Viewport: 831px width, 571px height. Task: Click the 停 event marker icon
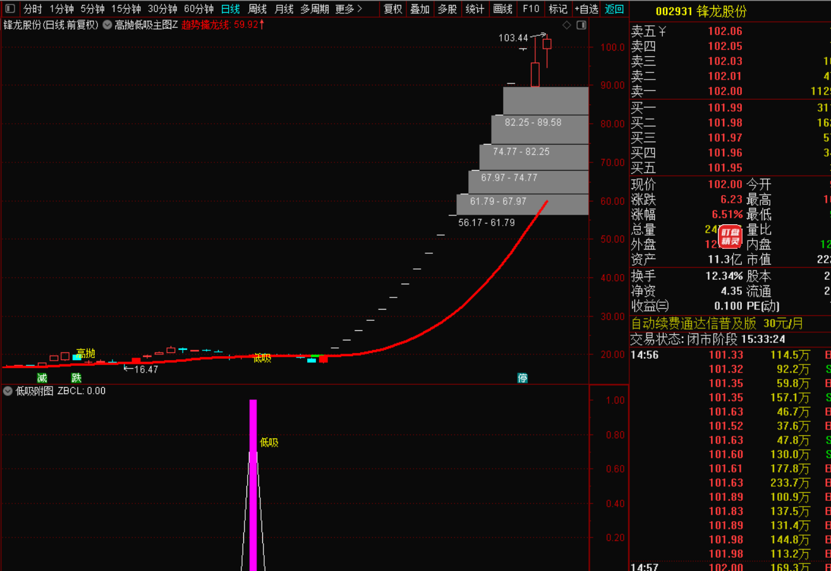tap(523, 378)
